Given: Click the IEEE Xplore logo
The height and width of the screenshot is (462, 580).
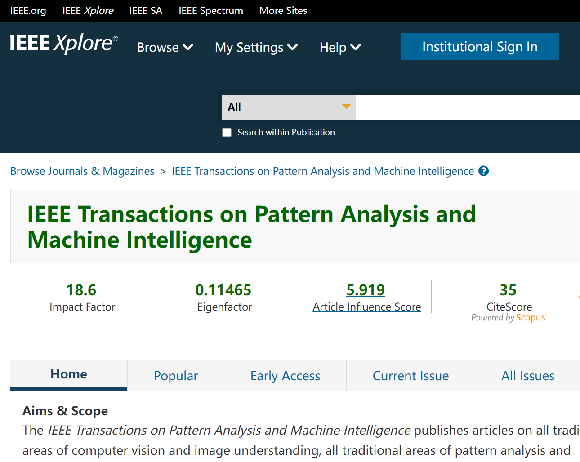Looking at the screenshot, I should pos(64,44).
